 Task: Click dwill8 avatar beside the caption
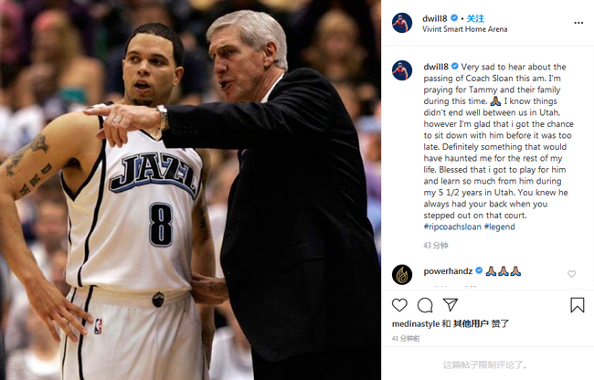pos(402,70)
